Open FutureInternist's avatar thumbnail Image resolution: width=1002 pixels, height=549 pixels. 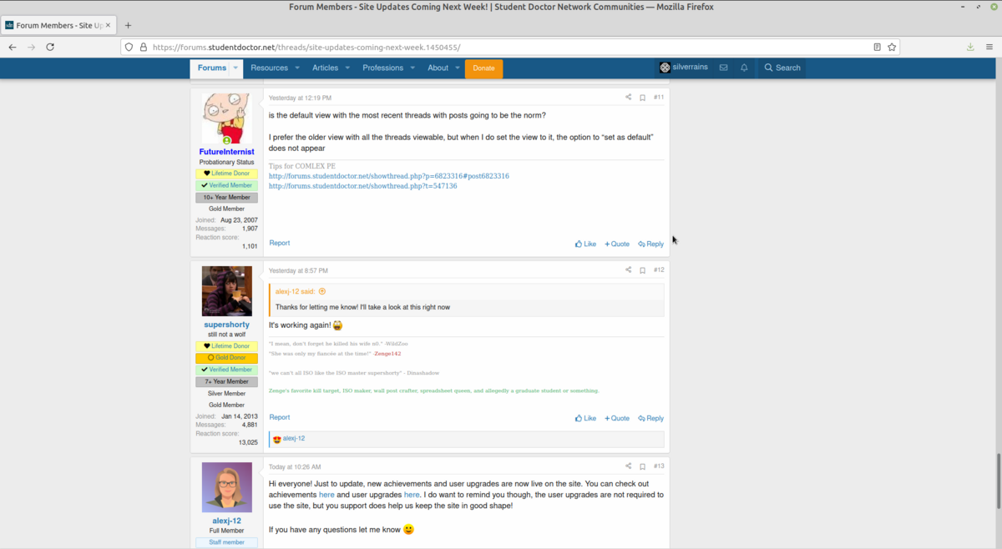pyautogui.click(x=226, y=118)
